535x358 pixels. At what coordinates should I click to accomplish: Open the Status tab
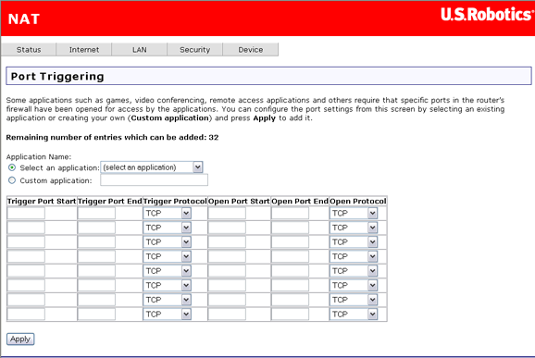29,50
